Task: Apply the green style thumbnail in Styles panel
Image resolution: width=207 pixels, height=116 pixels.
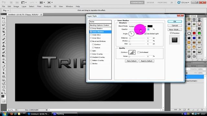Action: click(199, 33)
